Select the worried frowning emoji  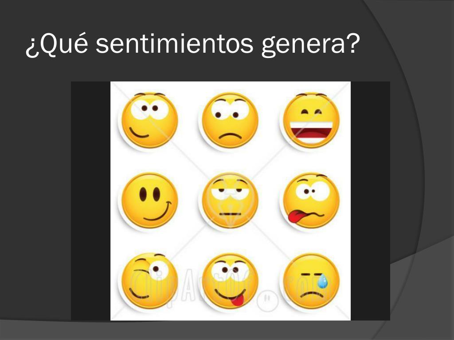click(230, 120)
